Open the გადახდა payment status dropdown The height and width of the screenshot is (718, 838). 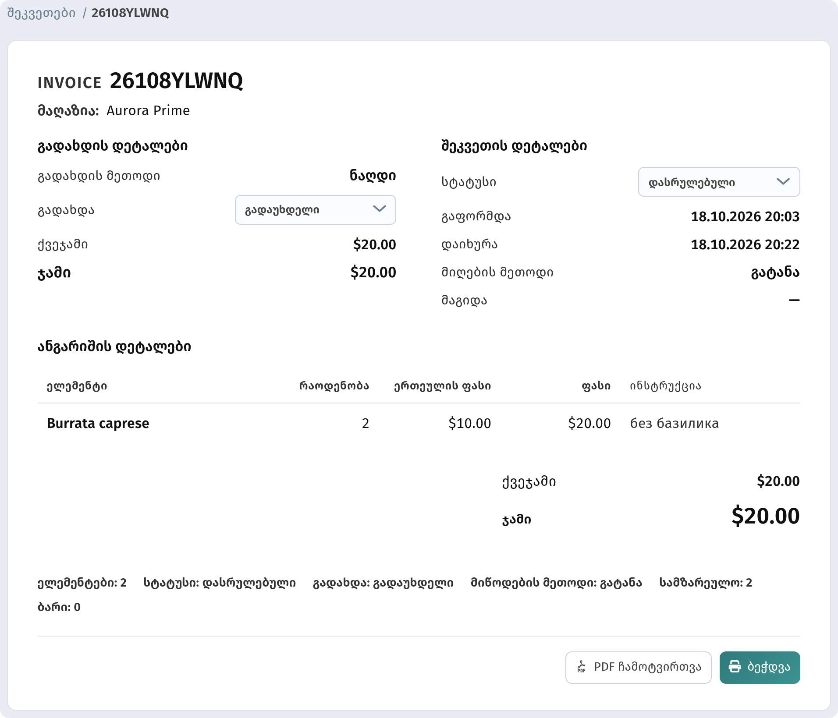click(316, 210)
